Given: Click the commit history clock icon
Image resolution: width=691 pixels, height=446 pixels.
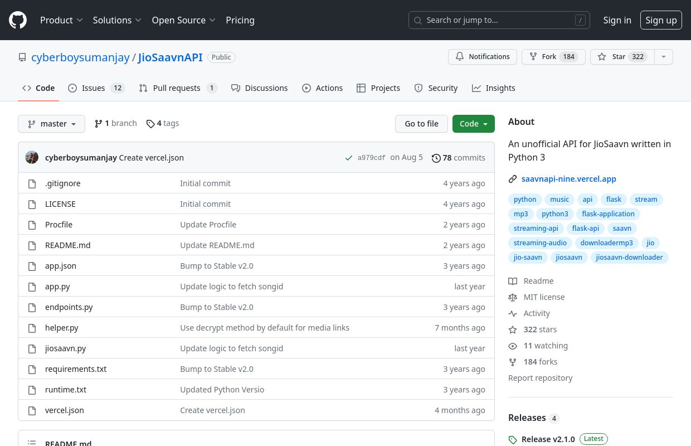Looking at the screenshot, I should [x=436, y=158].
